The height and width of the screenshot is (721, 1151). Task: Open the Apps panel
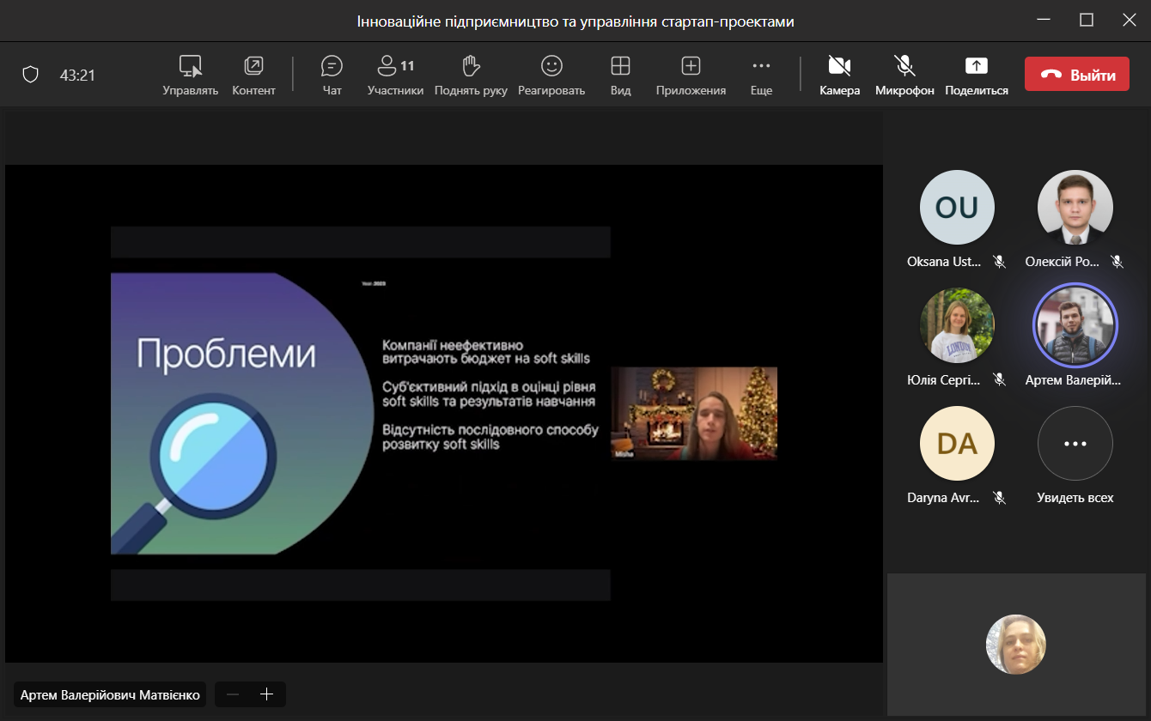691,75
